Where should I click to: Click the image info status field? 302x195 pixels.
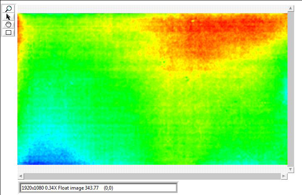pyautogui.click(x=98, y=188)
